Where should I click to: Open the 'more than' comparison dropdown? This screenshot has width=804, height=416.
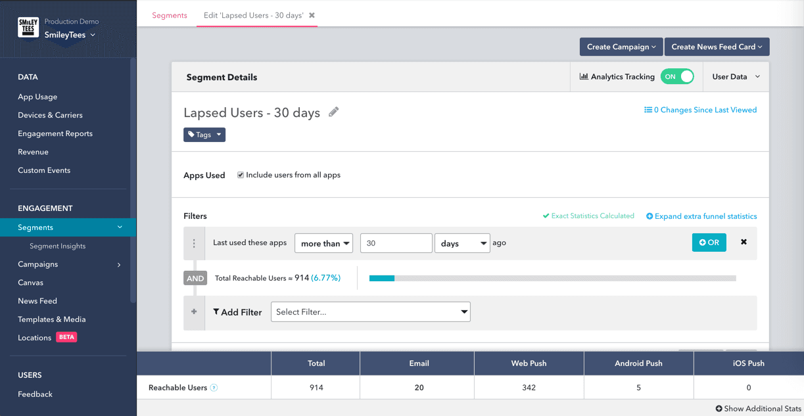324,243
